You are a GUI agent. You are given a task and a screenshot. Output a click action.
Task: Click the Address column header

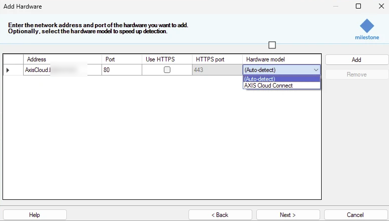pyautogui.click(x=62, y=59)
